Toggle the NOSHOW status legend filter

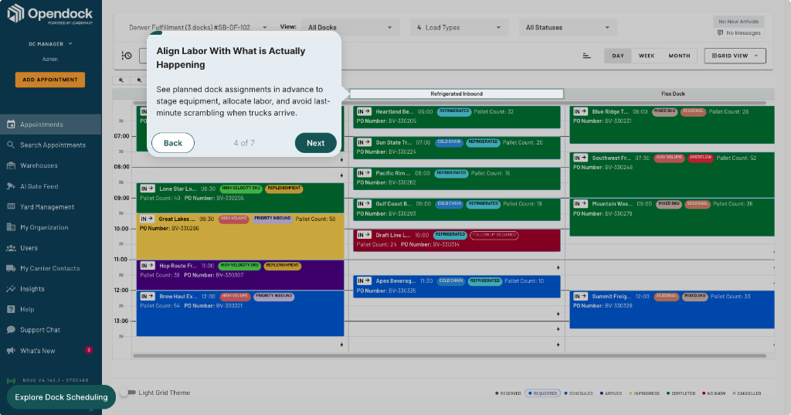pyautogui.click(x=714, y=393)
